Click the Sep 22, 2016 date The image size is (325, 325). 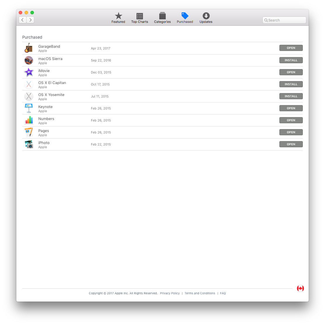tap(101, 60)
